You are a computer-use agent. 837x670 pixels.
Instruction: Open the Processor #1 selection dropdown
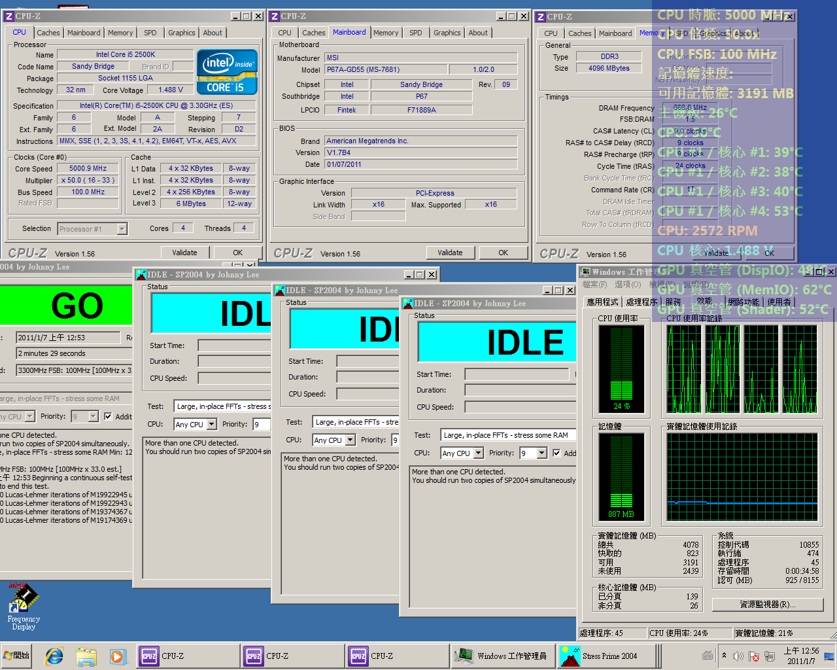pyautogui.click(x=122, y=229)
